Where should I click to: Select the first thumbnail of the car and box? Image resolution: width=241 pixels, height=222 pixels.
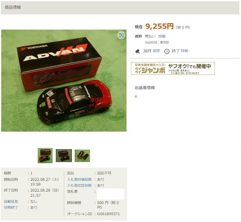tap(45, 155)
